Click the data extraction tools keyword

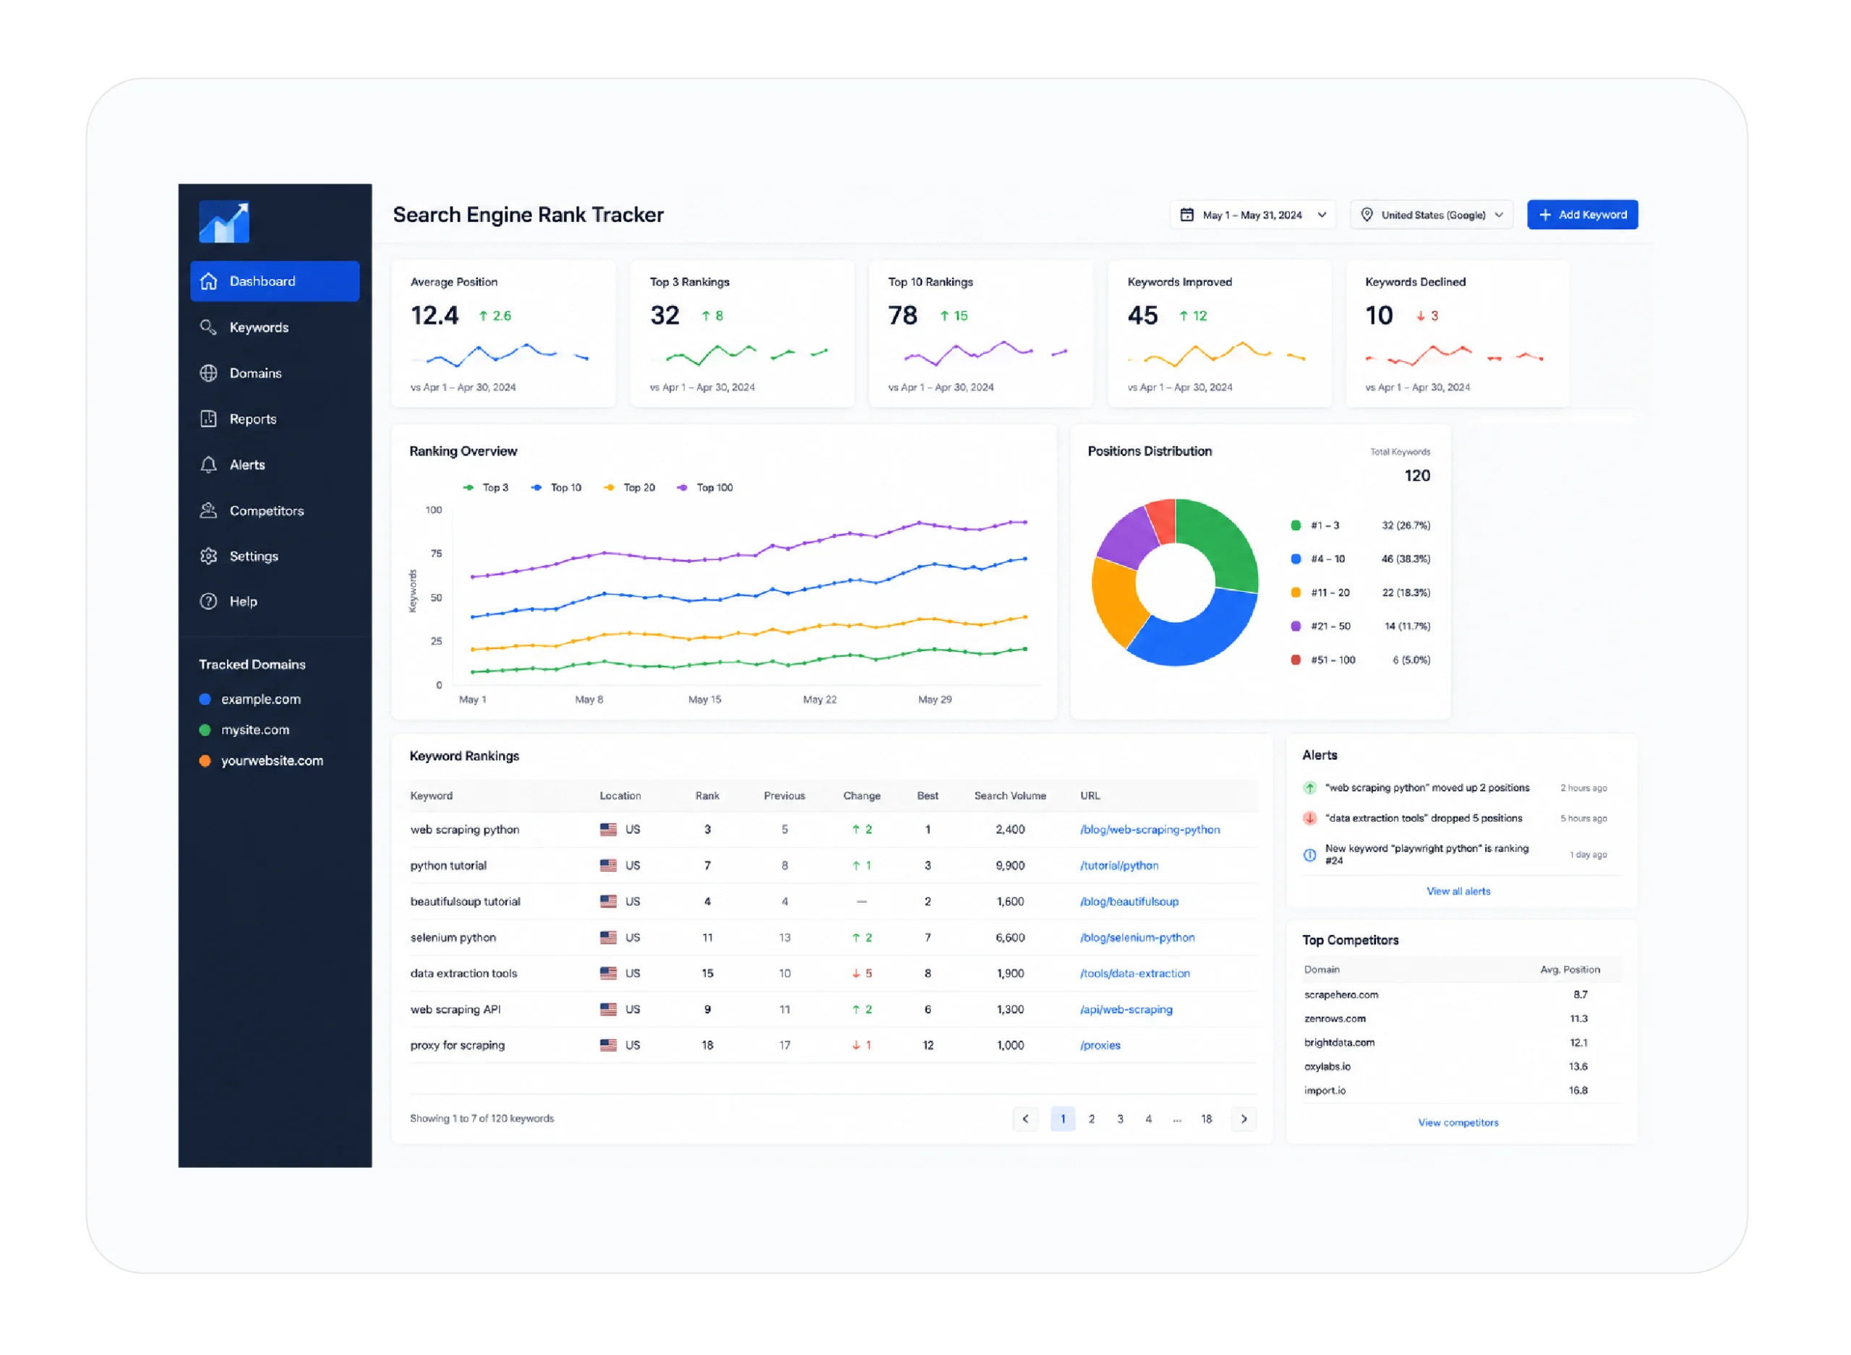[463, 973]
